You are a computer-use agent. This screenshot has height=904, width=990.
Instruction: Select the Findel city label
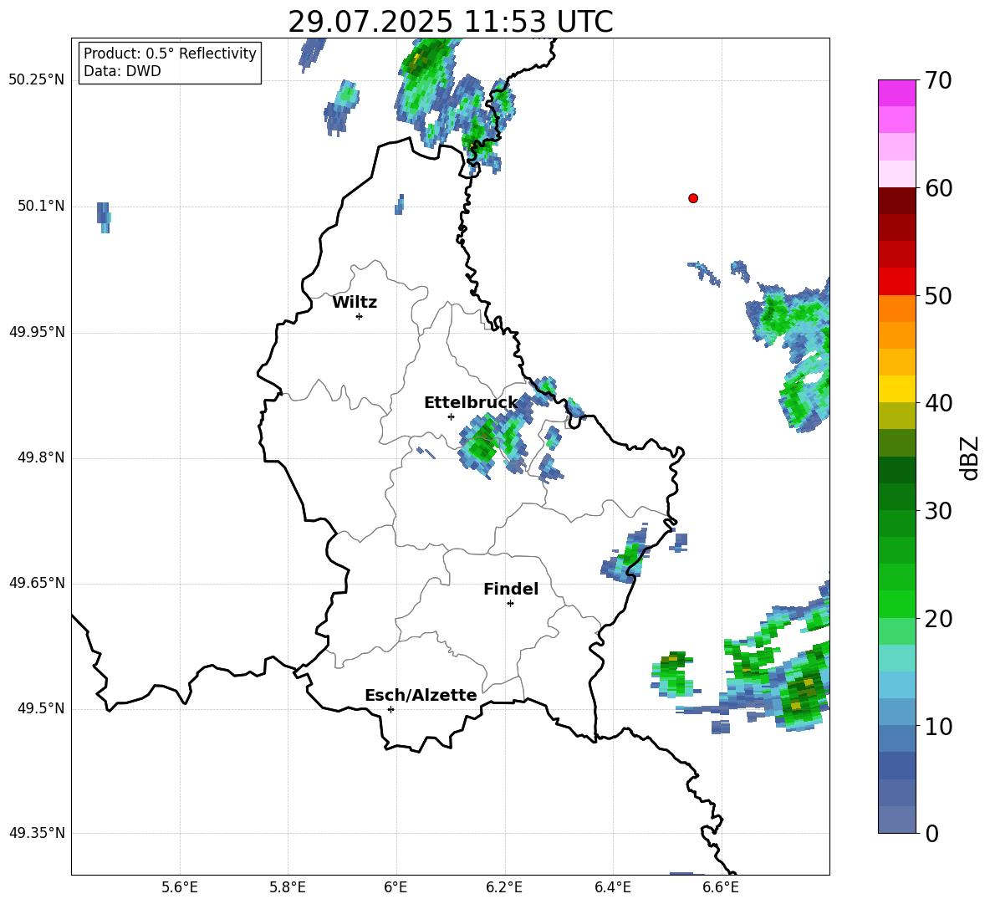511,589
